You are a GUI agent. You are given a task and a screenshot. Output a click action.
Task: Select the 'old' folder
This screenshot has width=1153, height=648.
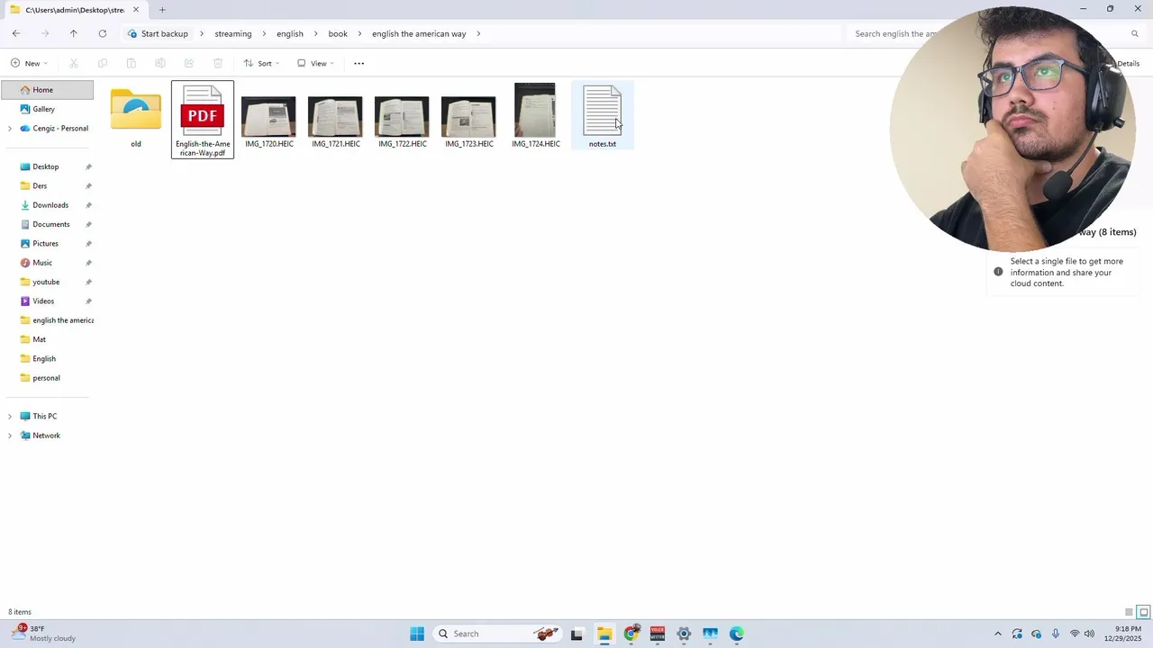136,117
